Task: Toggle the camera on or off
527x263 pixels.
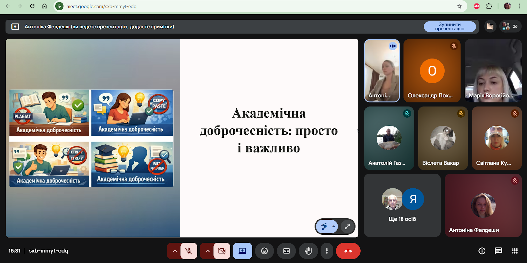Action: [222, 251]
